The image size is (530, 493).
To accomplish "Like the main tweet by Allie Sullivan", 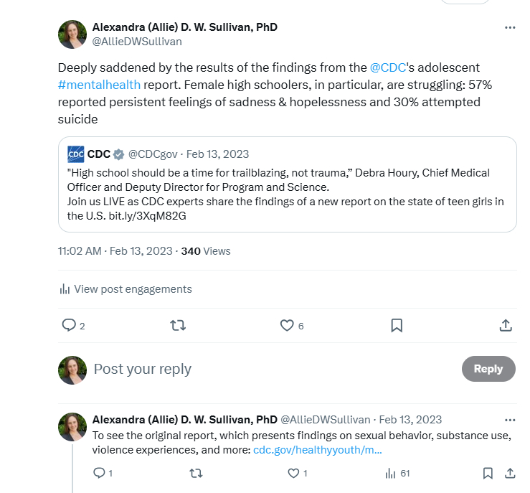I will click(287, 325).
